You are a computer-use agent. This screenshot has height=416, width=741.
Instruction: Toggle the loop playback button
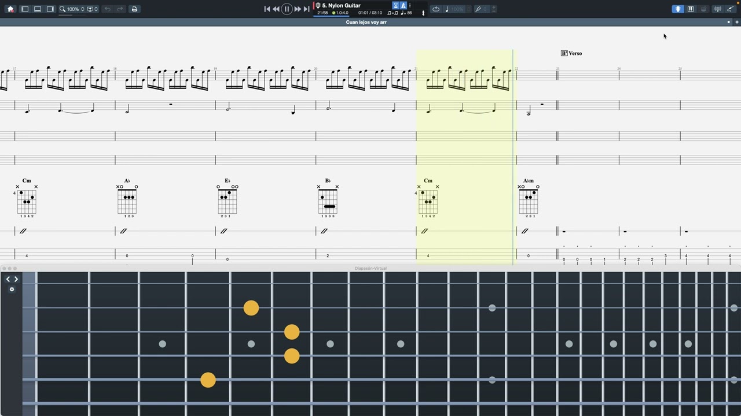coord(436,9)
